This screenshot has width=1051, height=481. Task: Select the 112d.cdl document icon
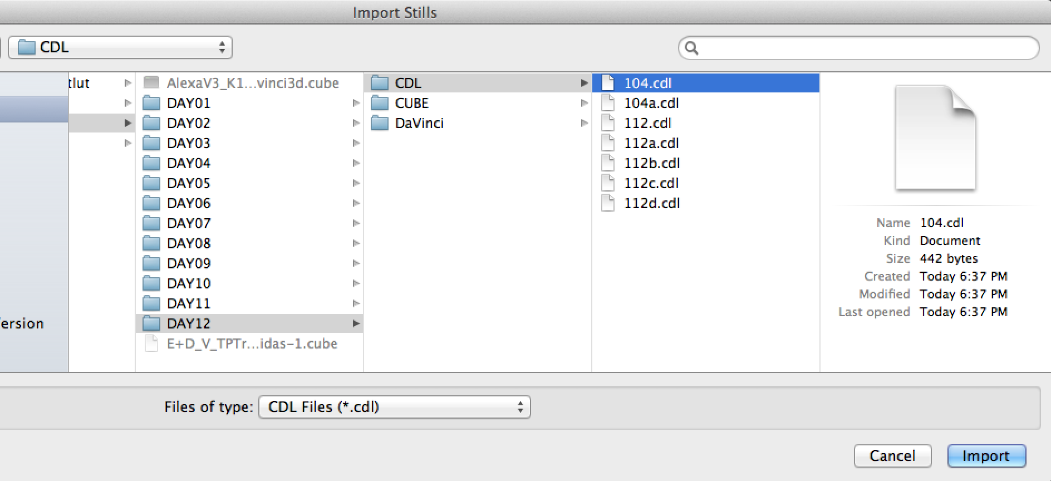coord(608,203)
